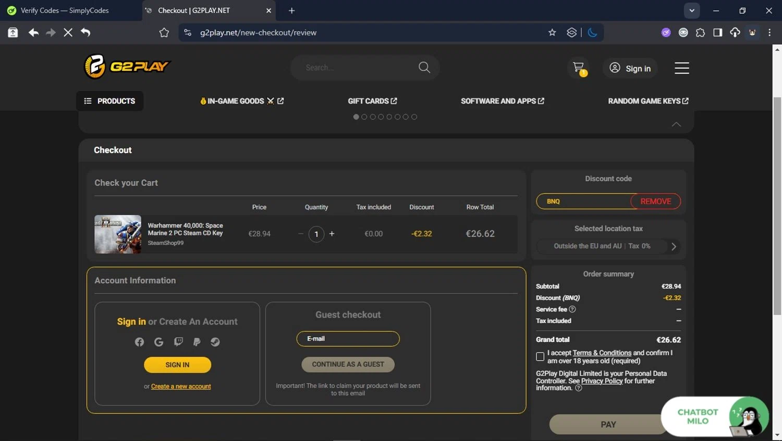Decrease quantity with minus button
This screenshot has height=441, width=782.
click(x=301, y=234)
